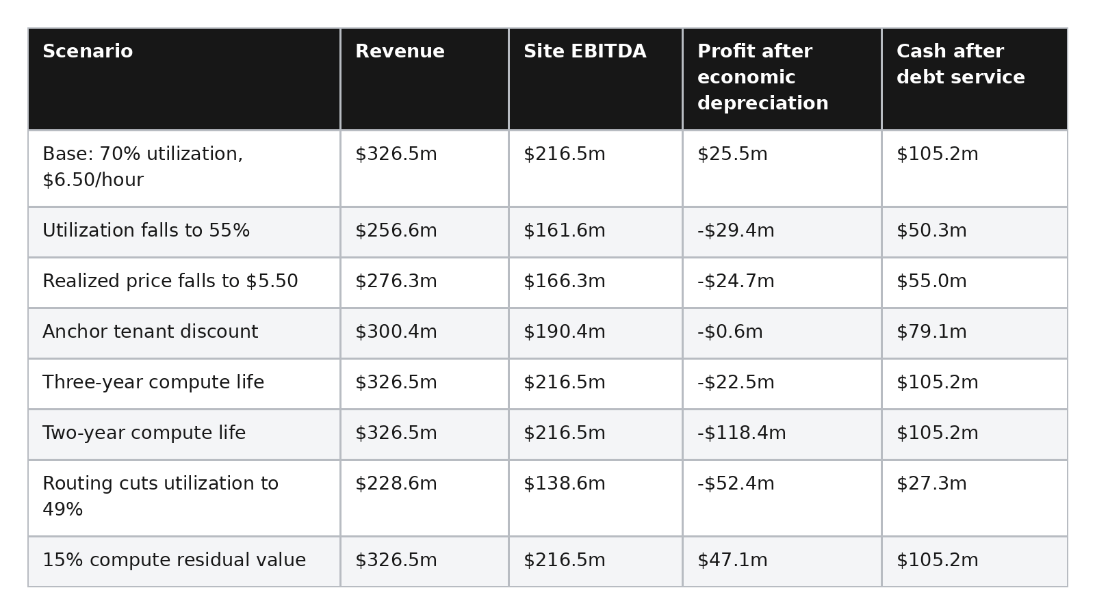Select the Revenue column header
The image size is (1095, 614).
coord(424,79)
